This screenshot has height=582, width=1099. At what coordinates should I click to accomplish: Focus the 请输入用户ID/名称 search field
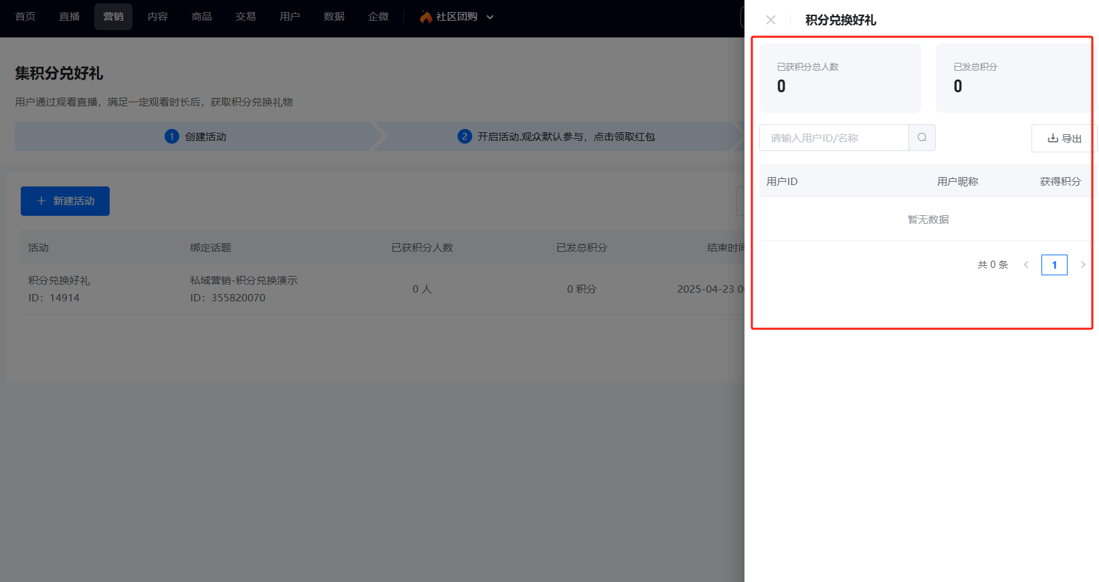(x=834, y=138)
